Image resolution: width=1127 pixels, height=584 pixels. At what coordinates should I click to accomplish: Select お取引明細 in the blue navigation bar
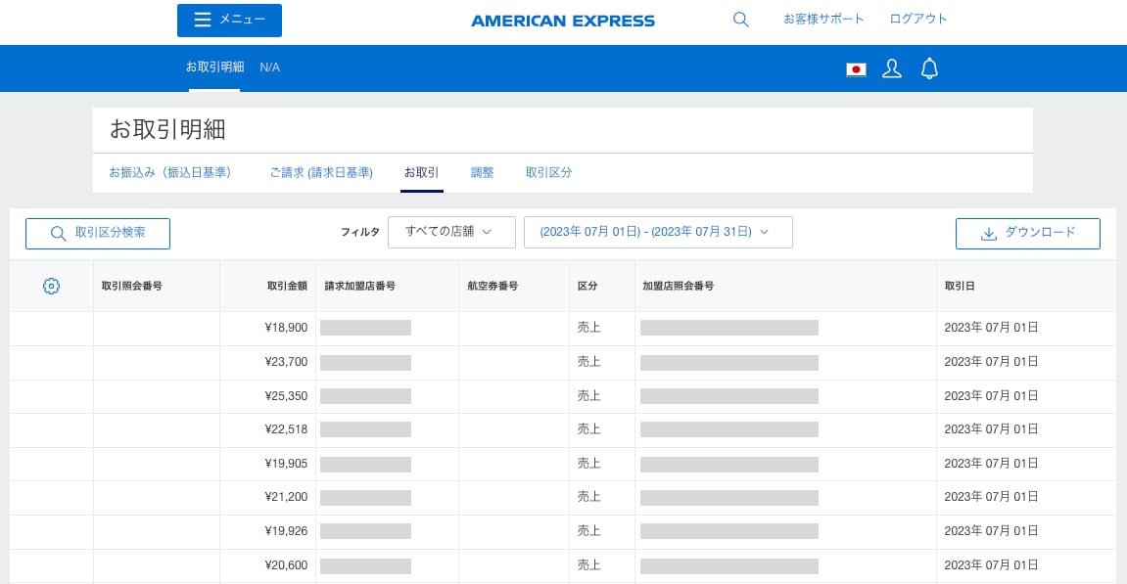[x=214, y=67]
